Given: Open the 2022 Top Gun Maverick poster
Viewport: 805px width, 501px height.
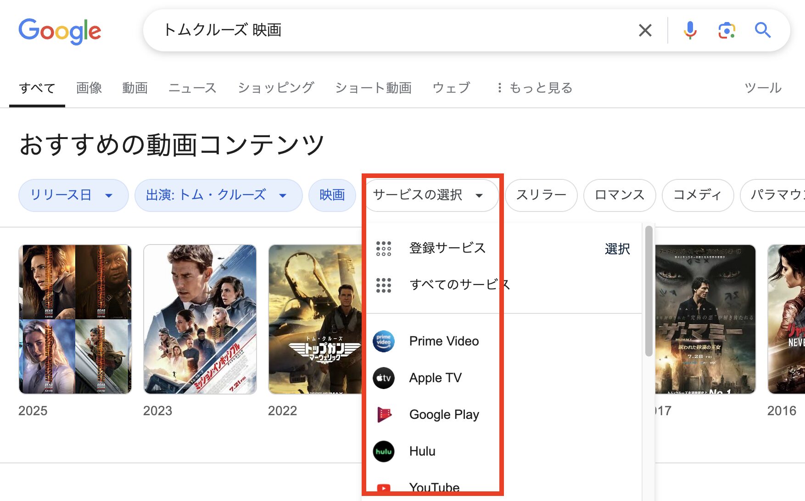Looking at the screenshot, I should click(x=315, y=319).
